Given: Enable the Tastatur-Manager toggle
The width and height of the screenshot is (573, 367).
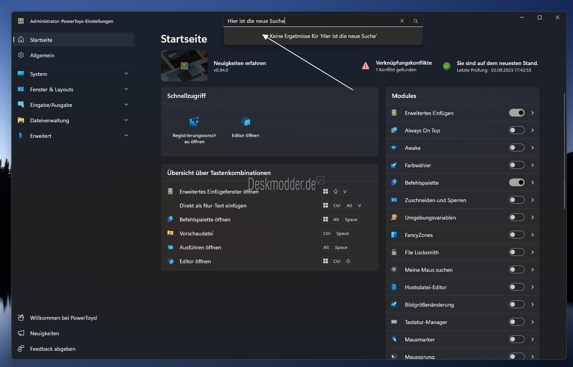Looking at the screenshot, I should tap(516, 322).
